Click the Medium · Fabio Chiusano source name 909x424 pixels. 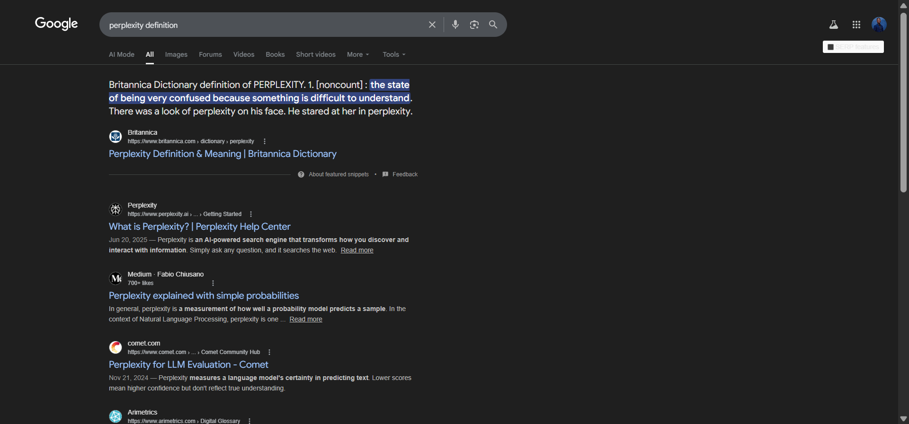(166, 274)
